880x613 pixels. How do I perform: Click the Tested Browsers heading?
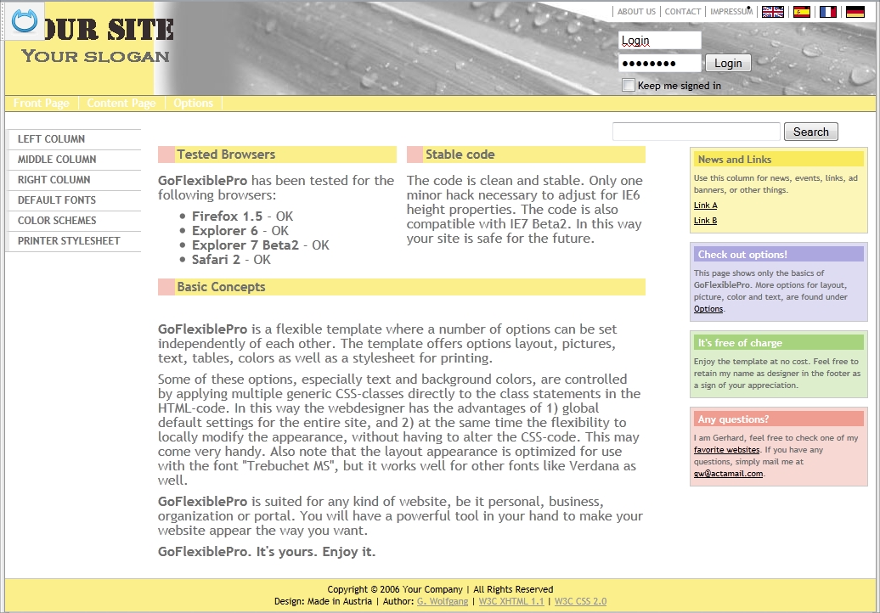click(226, 155)
